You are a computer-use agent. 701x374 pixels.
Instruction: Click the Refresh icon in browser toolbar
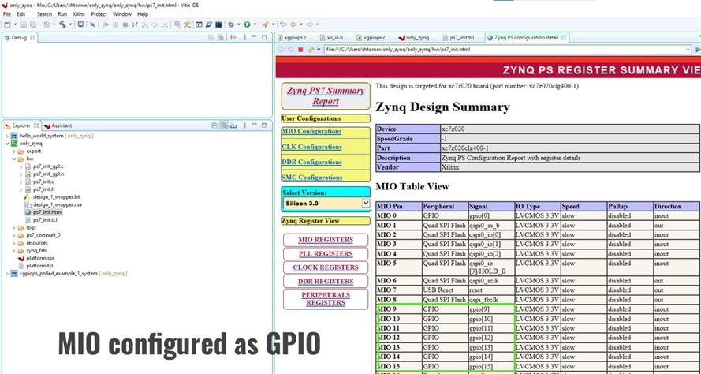tap(311, 50)
